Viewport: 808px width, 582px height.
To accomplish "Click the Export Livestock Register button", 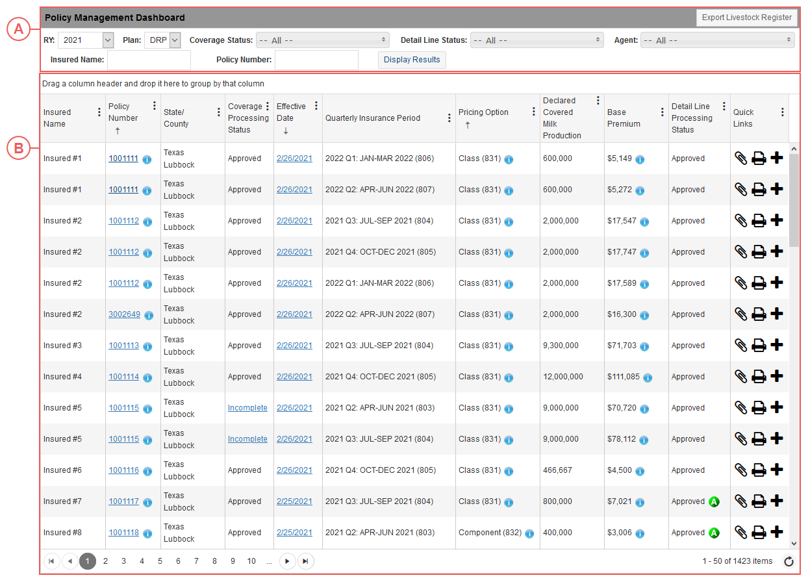I will [x=746, y=18].
